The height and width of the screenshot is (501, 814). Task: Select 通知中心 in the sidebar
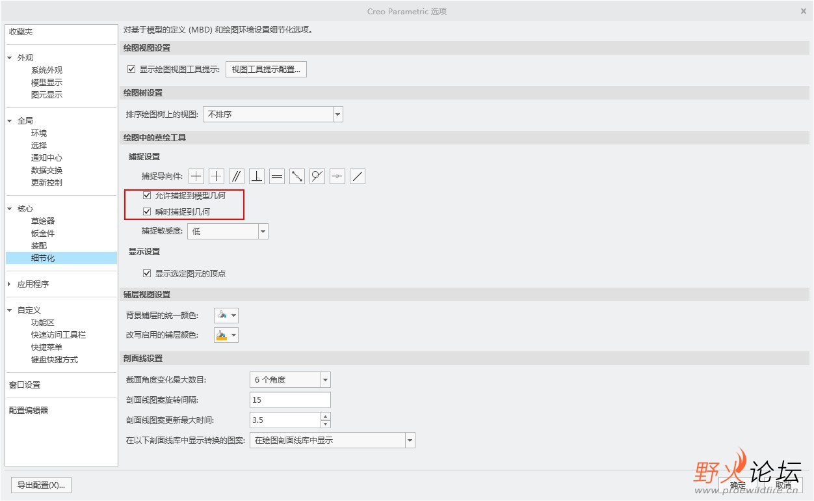tap(47, 158)
